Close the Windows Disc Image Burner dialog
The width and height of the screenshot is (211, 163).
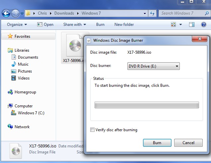[200, 39]
